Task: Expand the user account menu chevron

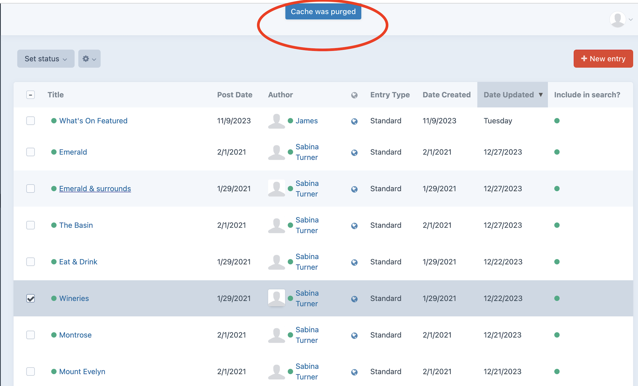Action: 631,20
